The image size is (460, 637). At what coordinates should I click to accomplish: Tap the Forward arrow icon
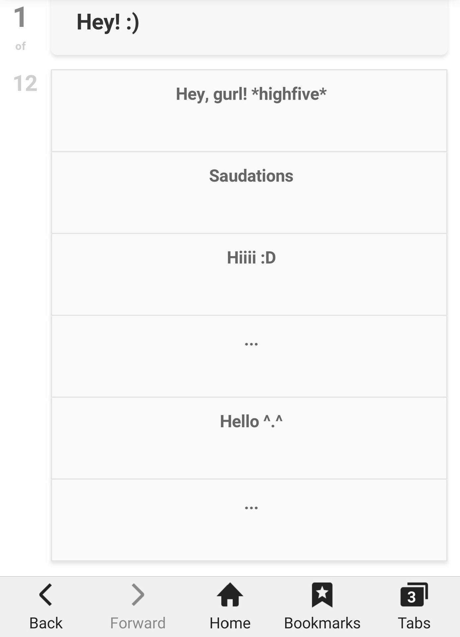[x=138, y=595]
